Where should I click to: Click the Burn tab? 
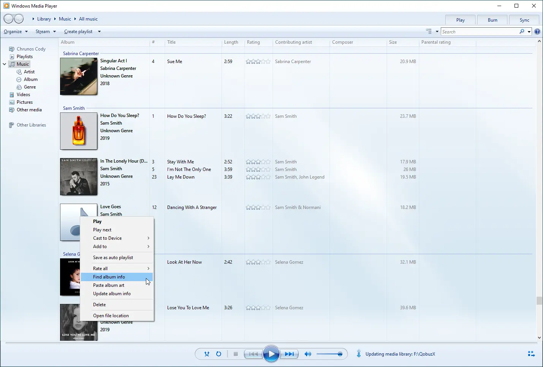tap(492, 19)
